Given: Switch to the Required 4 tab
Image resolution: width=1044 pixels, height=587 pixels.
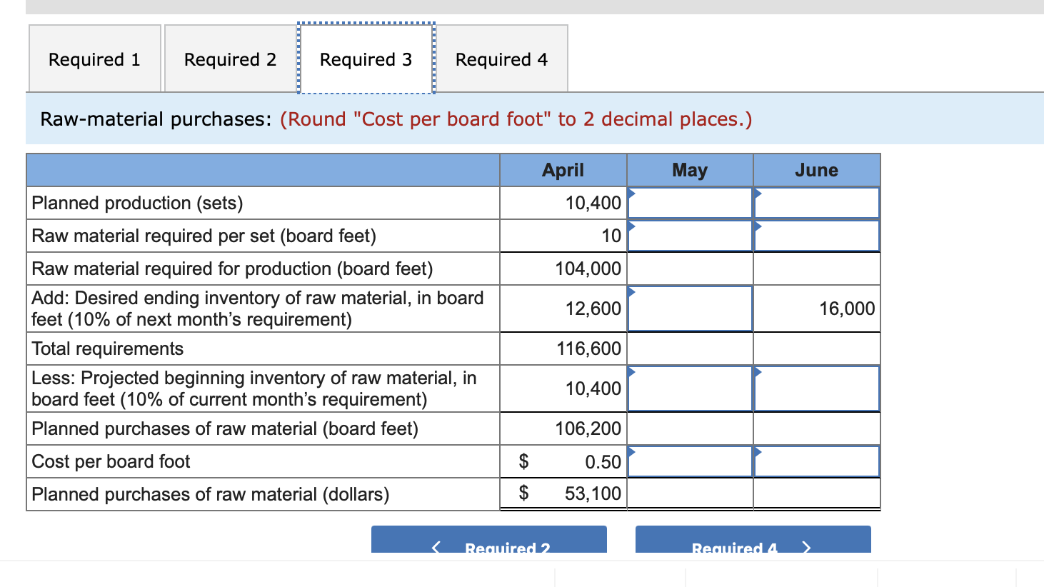Looking at the screenshot, I should point(501,59).
